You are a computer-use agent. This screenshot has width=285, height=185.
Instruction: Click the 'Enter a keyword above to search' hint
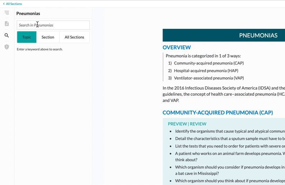click(x=39, y=49)
